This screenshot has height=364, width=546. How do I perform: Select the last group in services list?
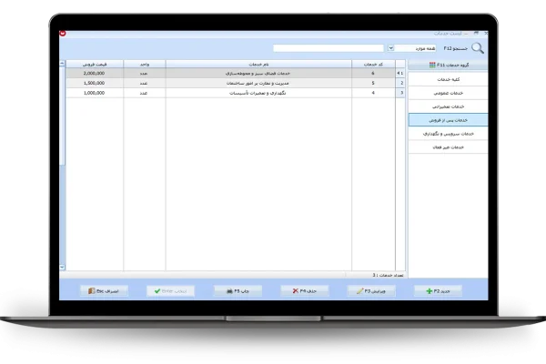(x=448, y=146)
